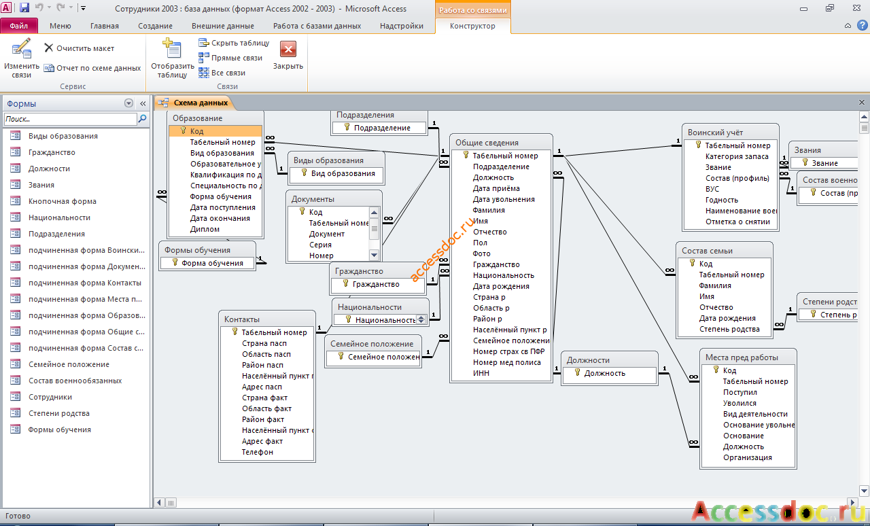
Task: Click the spinner arrows in Национальности table
Action: pyautogui.click(x=421, y=319)
